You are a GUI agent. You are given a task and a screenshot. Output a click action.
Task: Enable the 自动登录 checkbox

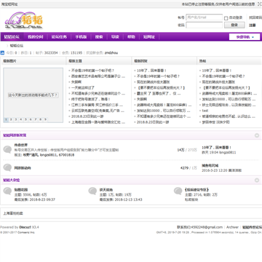(x=226, y=18)
